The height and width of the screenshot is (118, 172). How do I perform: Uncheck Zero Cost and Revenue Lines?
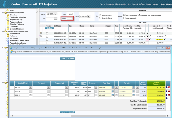[x=139, y=15]
